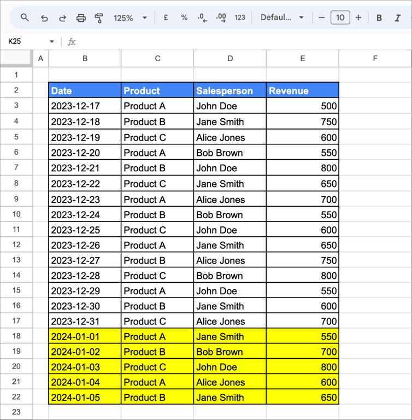
Task: Click Product B in row 16
Action: (x=157, y=306)
